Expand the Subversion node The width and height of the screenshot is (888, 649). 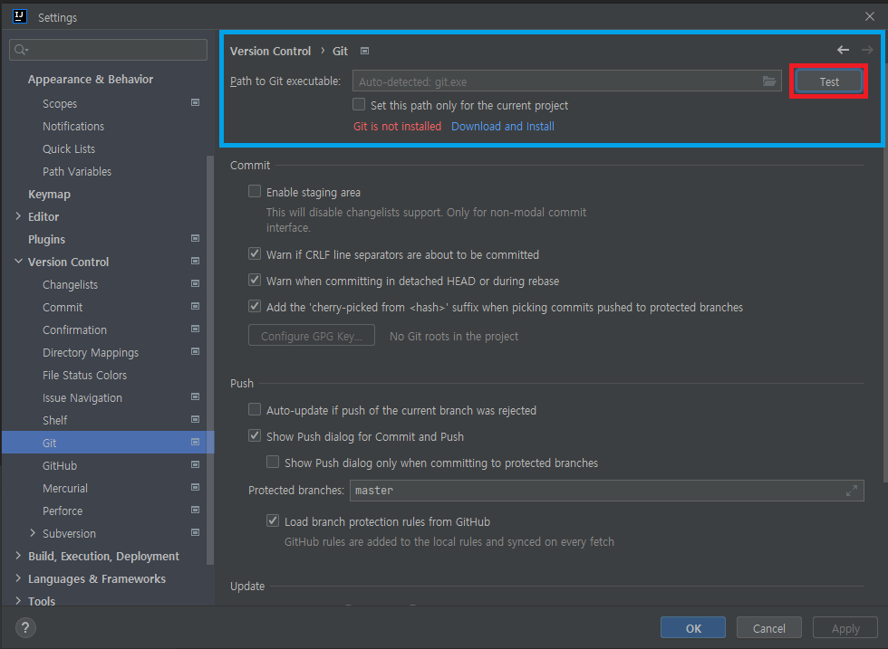33,533
